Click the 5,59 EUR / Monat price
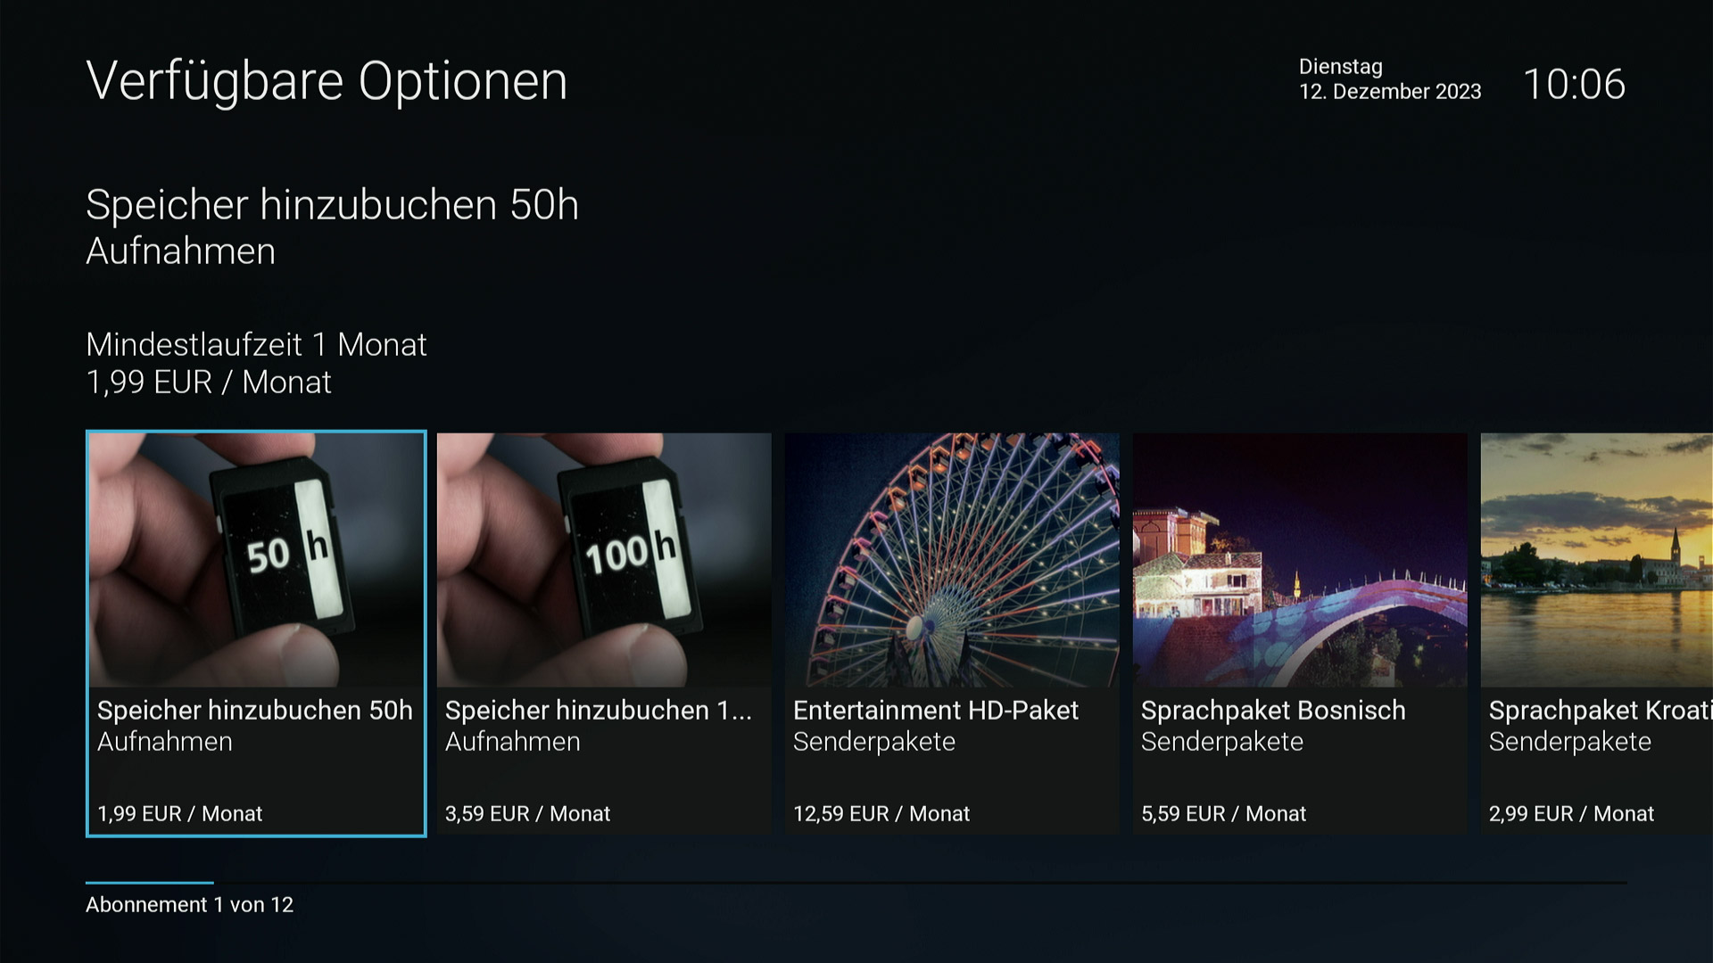Image resolution: width=1713 pixels, height=963 pixels. (1224, 814)
